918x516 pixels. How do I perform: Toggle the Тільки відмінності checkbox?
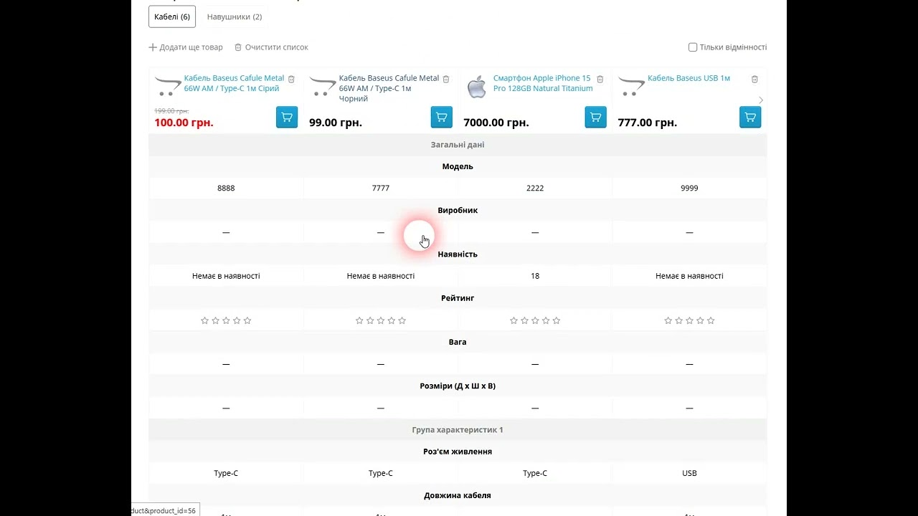click(x=693, y=47)
